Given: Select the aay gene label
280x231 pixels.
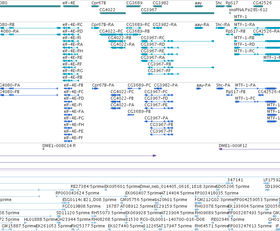Looking at the screenshot, I should (198, 3).
